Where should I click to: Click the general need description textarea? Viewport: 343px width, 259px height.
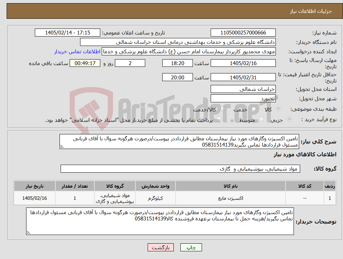click(179, 142)
